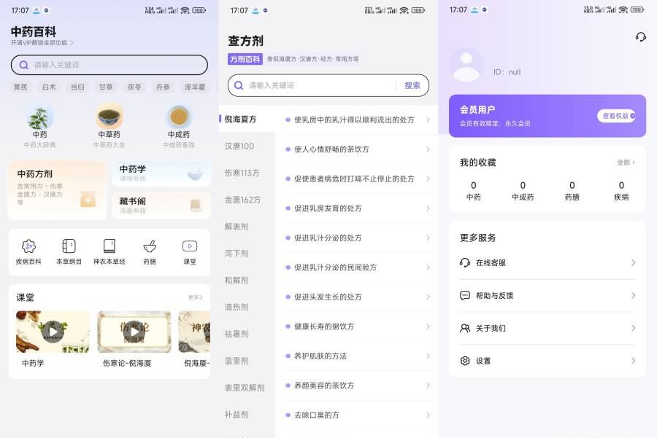Click the 查看权益 membership button
The height and width of the screenshot is (438, 657).
(x=618, y=116)
